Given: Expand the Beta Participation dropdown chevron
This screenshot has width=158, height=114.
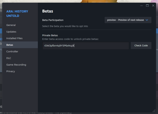Looking at the screenshot, I should (147, 20).
